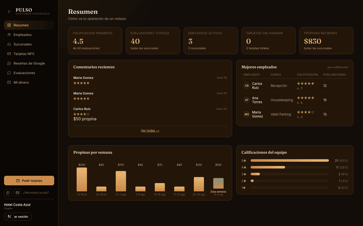Go to the Empleados section
Viewport: 363px width, 226px height.
point(29,35)
